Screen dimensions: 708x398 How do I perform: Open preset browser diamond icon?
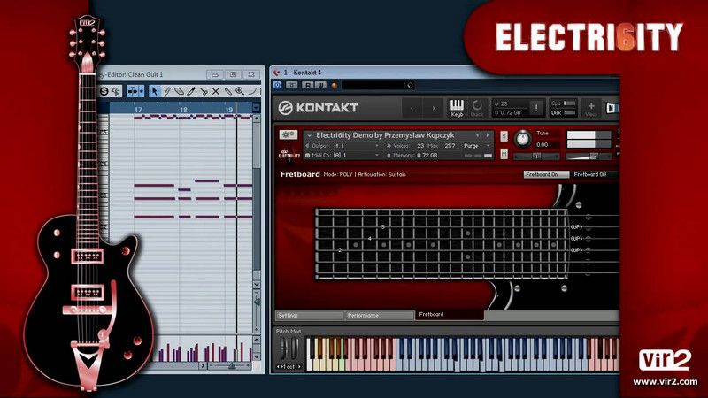point(410,85)
